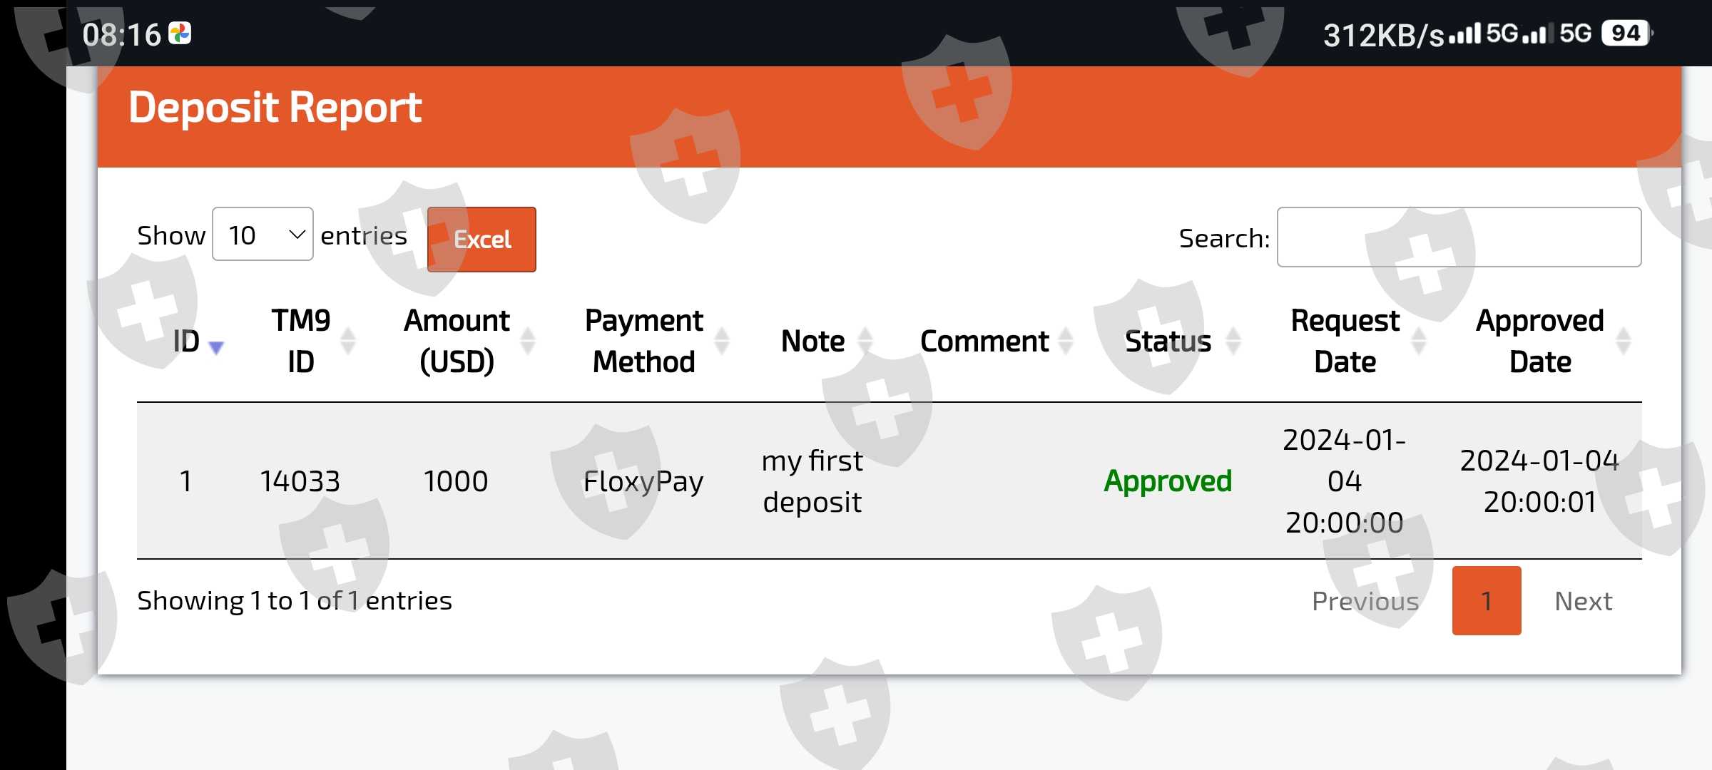Sort by TM9 ID column arrows
This screenshot has height=770, width=1712.
point(347,341)
